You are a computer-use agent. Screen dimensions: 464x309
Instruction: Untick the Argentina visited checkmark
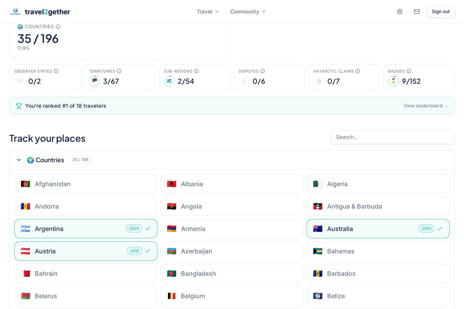point(148,229)
